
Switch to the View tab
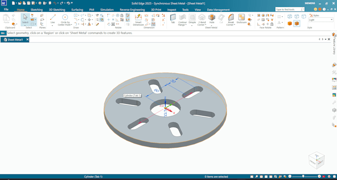[198, 10]
